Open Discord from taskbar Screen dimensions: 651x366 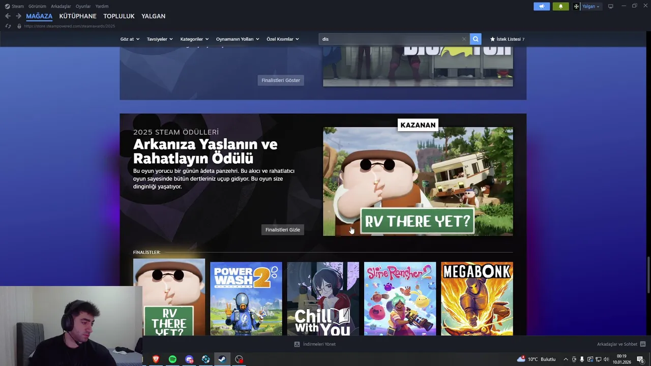pos(189,359)
